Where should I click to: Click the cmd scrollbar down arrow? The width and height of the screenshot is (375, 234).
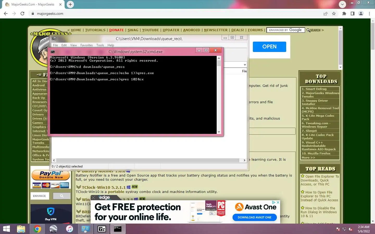(x=219, y=132)
